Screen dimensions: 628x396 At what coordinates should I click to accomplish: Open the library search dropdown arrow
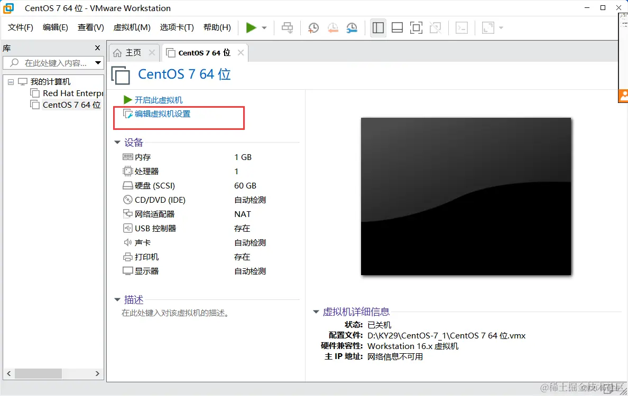(x=98, y=63)
